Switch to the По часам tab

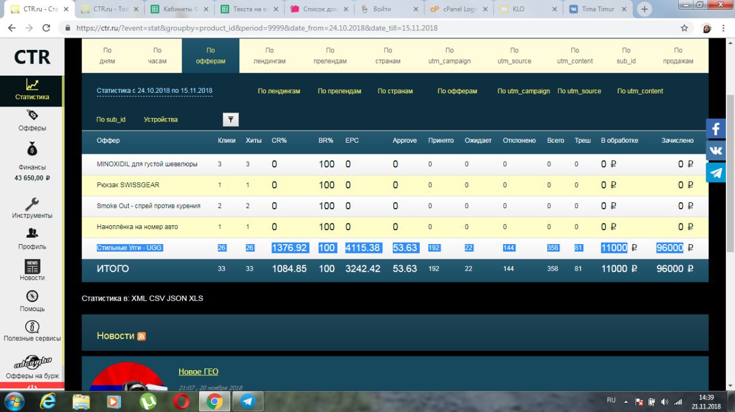(157, 56)
